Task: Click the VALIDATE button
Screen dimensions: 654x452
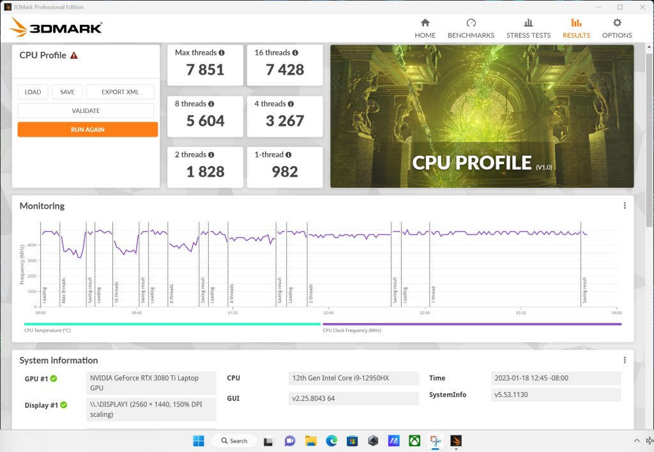Action: point(87,110)
